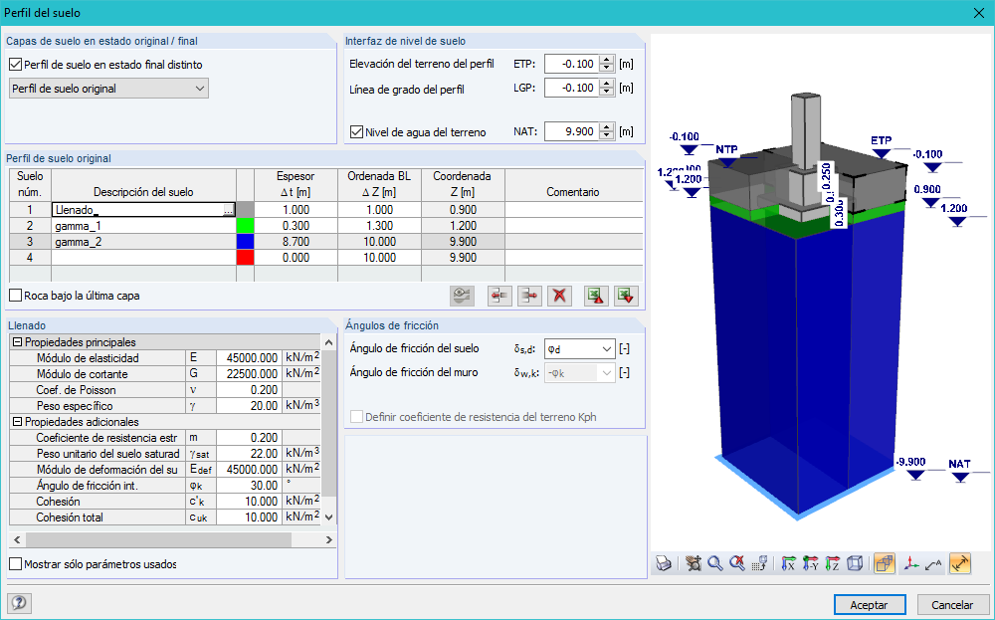Collapse 'Propiedades principales' group
Image resolution: width=995 pixels, height=620 pixels.
(18, 342)
